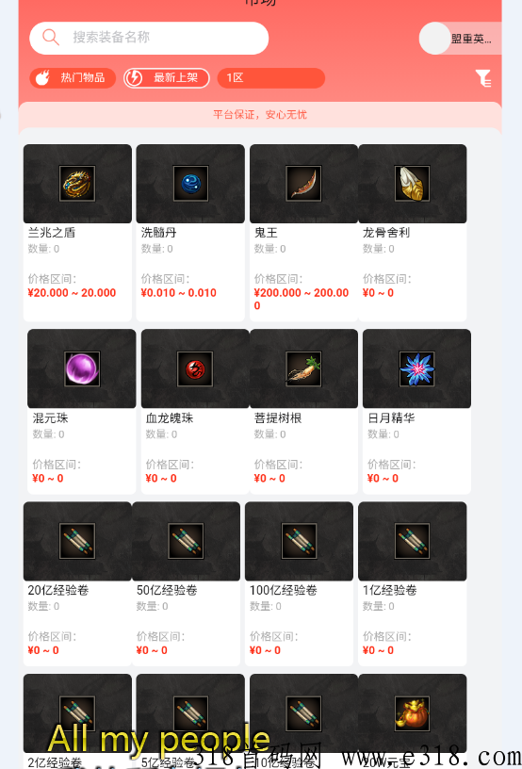Select the 菩提树根 root item icon

pos(304,368)
